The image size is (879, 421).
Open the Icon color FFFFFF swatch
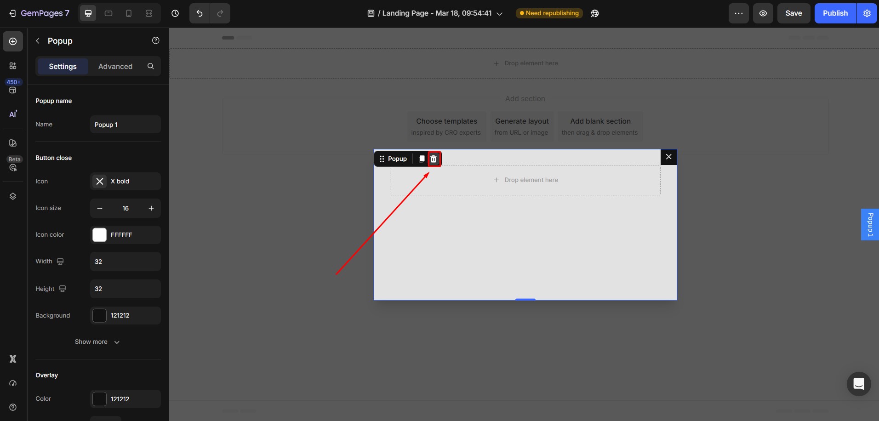point(99,235)
